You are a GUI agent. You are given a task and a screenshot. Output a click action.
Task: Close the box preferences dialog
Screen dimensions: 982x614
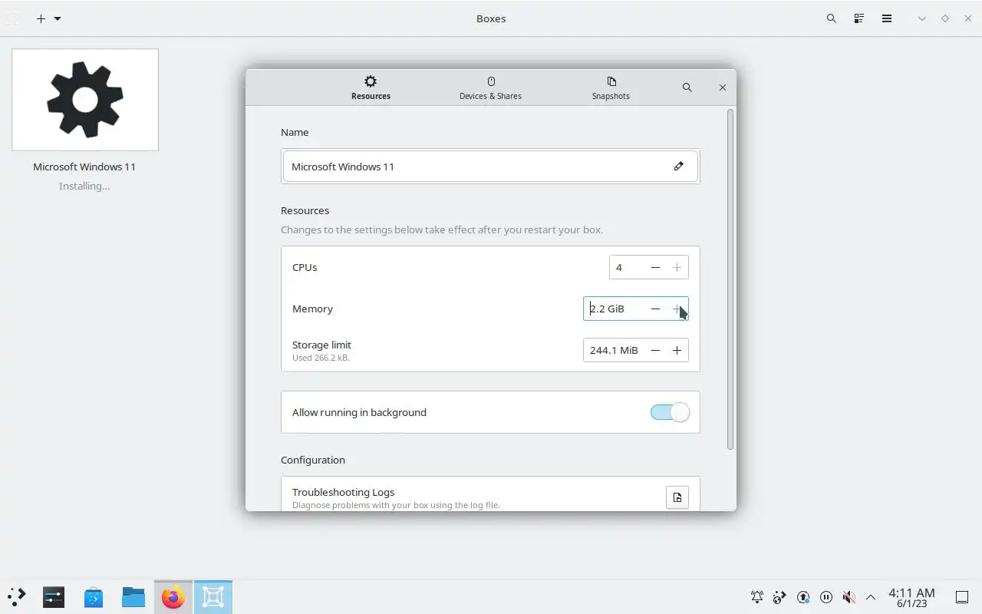tap(722, 87)
